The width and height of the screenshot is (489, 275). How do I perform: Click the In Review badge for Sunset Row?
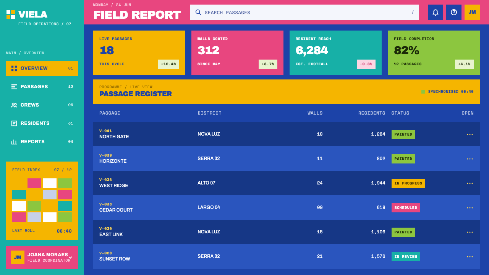tap(406, 257)
